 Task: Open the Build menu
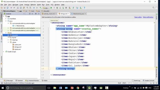coord(39,5)
